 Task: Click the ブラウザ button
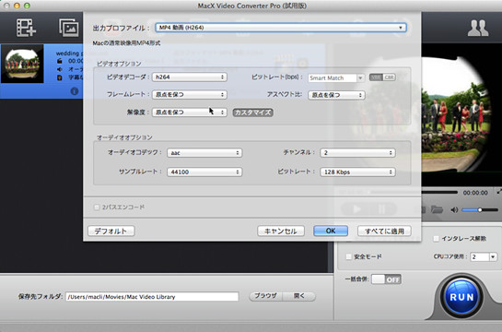coord(265,296)
